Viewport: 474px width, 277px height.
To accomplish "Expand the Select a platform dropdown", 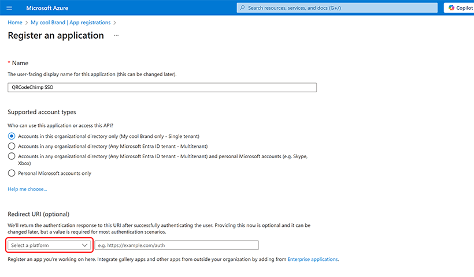I will click(49, 245).
